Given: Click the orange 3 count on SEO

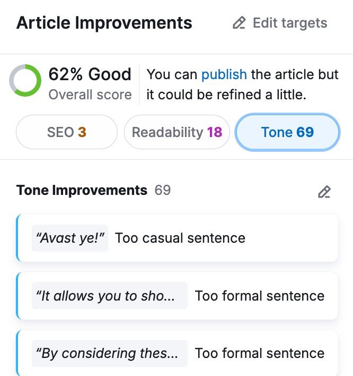Looking at the screenshot, I should (x=82, y=132).
